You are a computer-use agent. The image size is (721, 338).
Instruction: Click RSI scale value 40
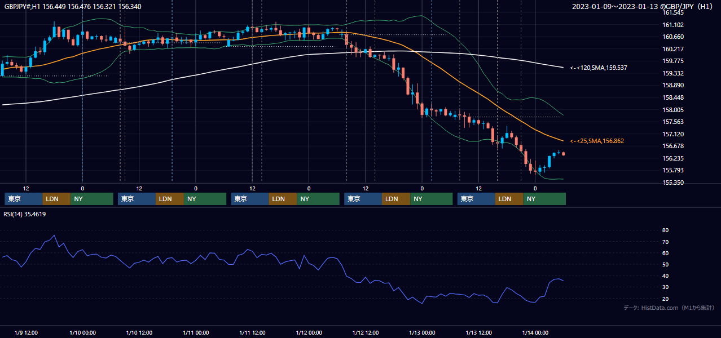click(665, 275)
